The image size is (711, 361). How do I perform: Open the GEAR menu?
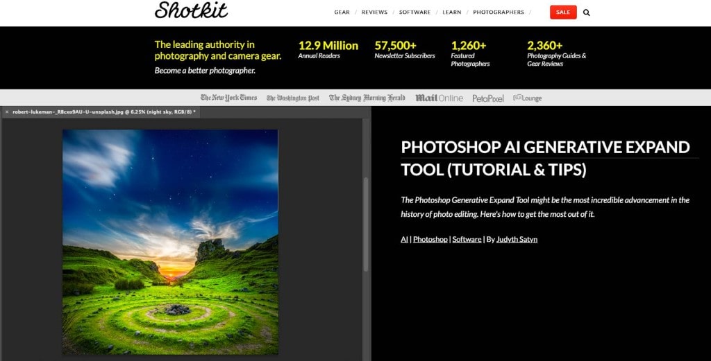[x=342, y=12]
